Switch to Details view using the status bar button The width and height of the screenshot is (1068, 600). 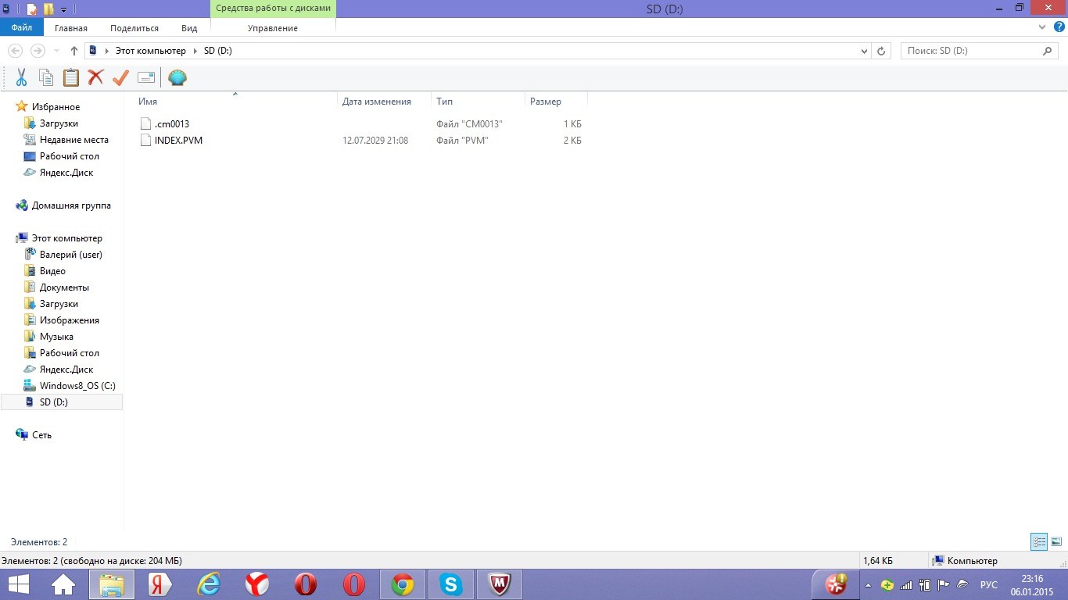[x=1039, y=541]
